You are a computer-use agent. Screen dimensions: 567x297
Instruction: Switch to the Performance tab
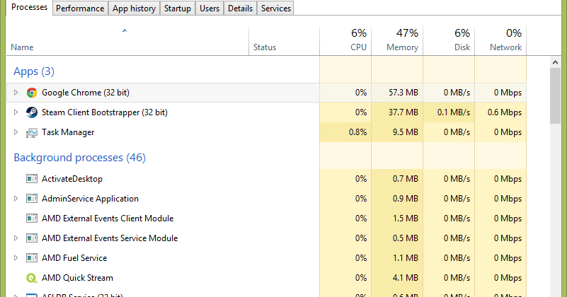81,8
